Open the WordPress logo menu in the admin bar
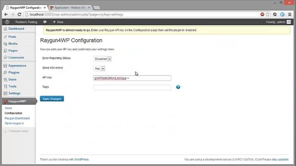Viewport: 296px width, 166px height. pos(7,22)
